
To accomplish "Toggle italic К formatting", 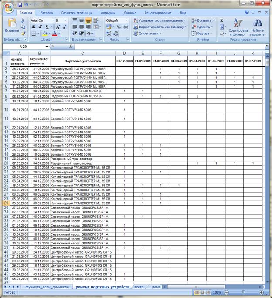I will (x=40, y=27).
